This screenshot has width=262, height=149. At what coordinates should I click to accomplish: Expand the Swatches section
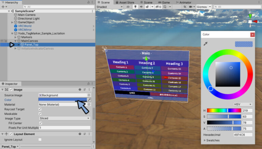pyautogui.click(x=205, y=140)
